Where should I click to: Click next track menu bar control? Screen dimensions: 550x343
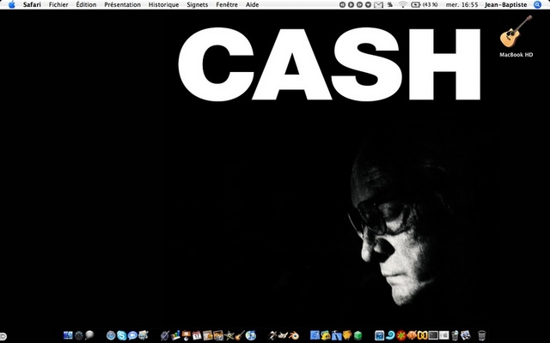359,4
